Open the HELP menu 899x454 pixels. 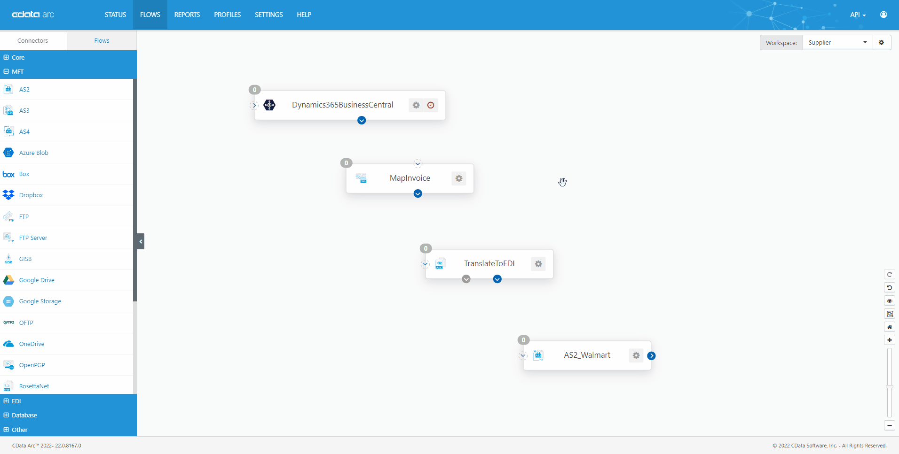[304, 15]
